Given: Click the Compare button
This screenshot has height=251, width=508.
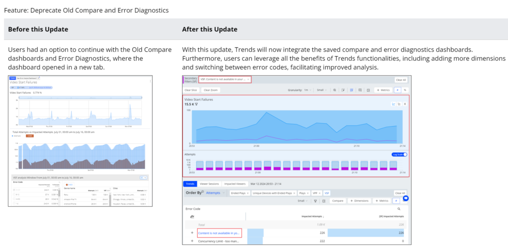Looking at the screenshot, I should pyautogui.click(x=337, y=201).
